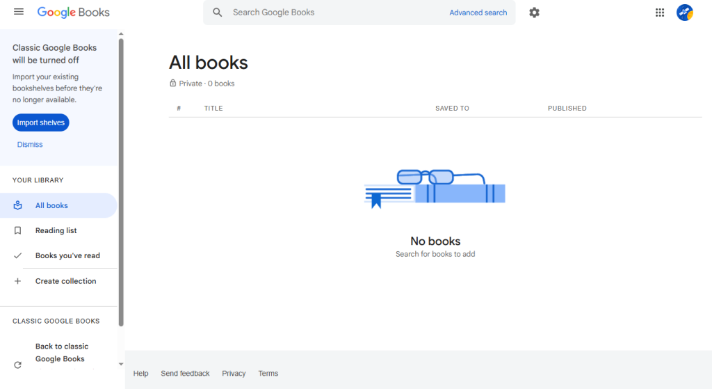Open the Privacy footer link
The height and width of the screenshot is (389, 712).
click(234, 374)
